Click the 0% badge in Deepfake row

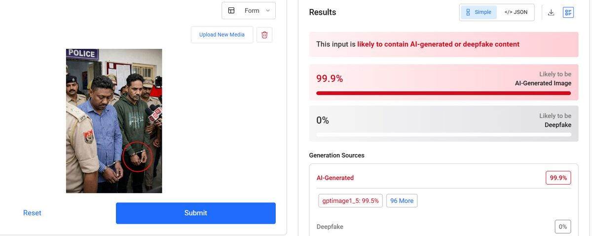click(562, 227)
